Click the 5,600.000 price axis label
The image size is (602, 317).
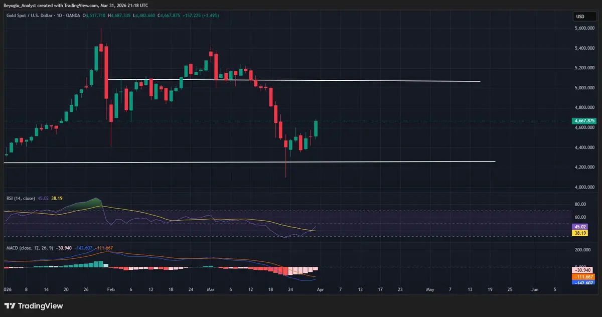pyautogui.click(x=585, y=28)
